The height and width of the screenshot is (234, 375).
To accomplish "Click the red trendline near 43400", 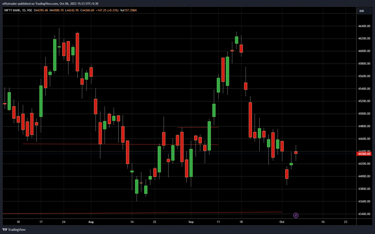I will click(x=142, y=213).
